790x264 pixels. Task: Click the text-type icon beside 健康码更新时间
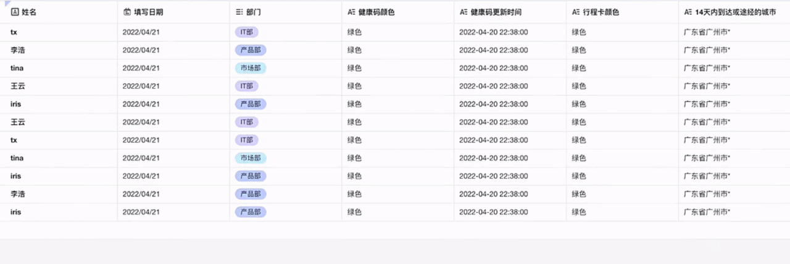464,12
